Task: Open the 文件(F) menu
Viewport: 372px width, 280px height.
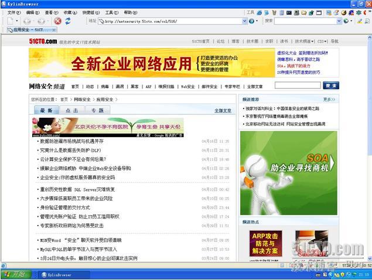Action: point(14,12)
